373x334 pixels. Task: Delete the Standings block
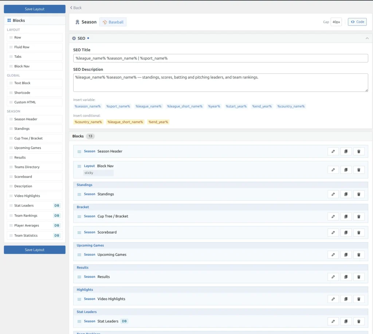click(359, 194)
